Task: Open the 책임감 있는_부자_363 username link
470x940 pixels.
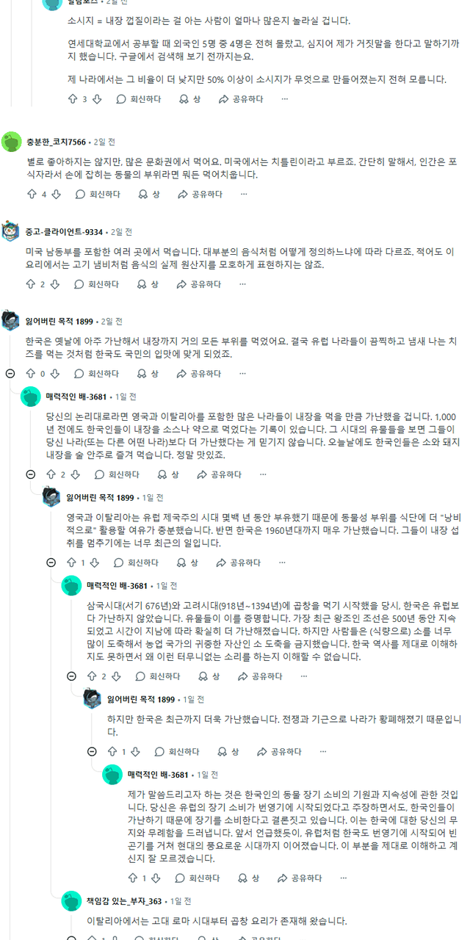Action: click(x=126, y=901)
